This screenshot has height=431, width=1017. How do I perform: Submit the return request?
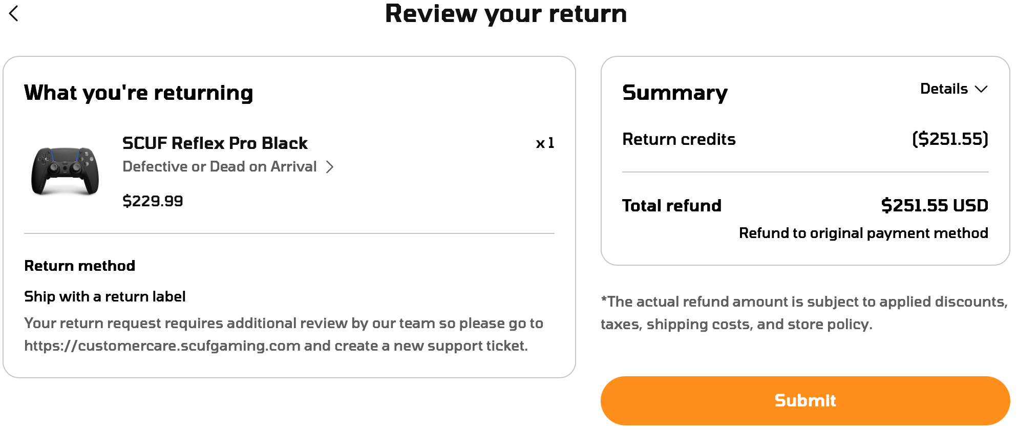pos(804,400)
